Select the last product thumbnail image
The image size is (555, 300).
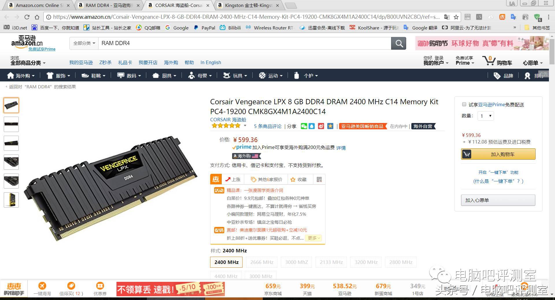tap(11, 200)
